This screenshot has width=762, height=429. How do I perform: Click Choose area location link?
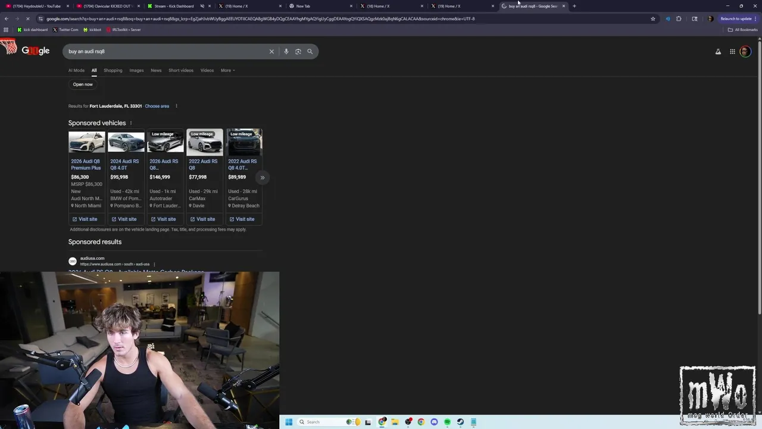[157, 106]
